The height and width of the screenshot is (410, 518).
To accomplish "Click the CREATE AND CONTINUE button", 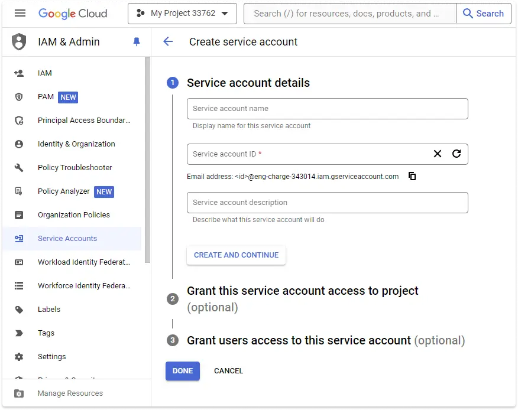I will [236, 255].
